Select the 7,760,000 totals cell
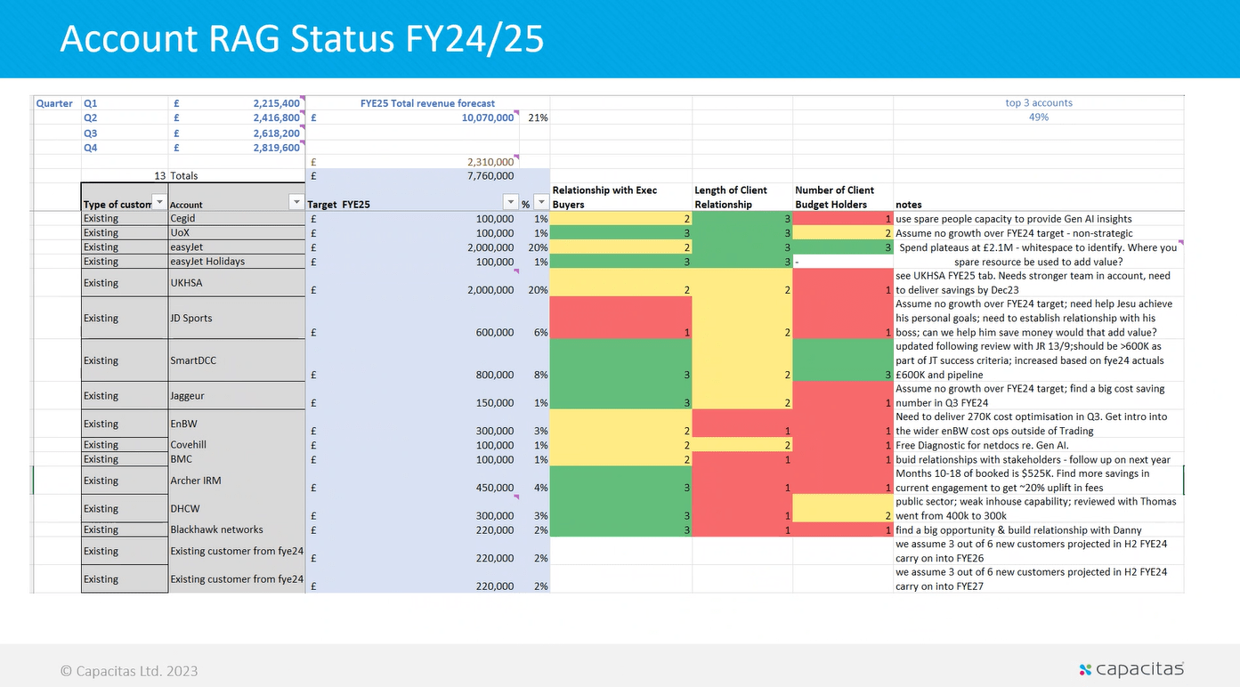Viewport: 1240px width, 687px height. (x=413, y=176)
